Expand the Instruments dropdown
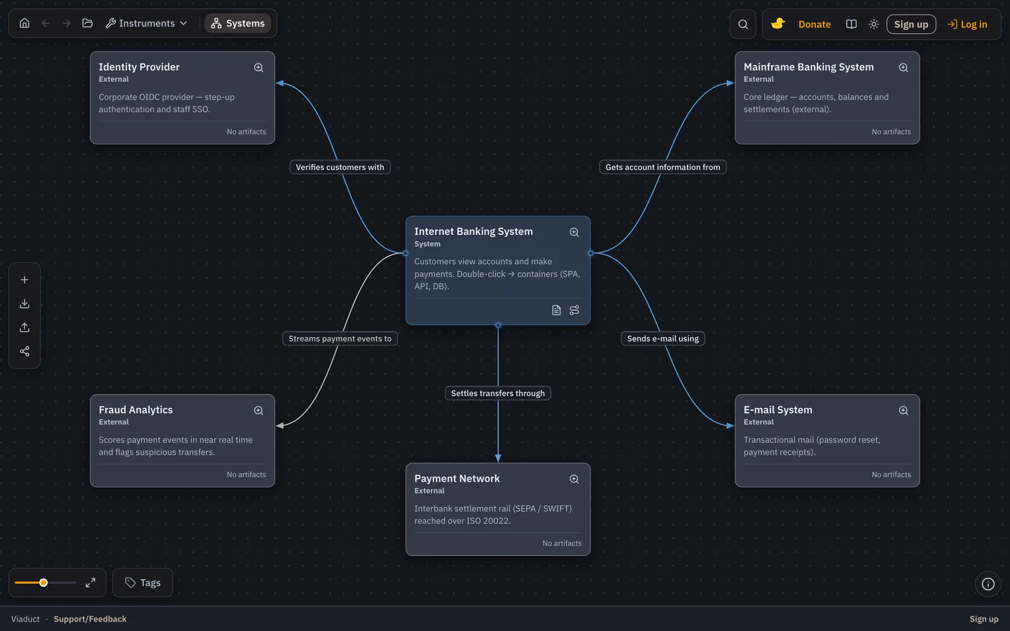This screenshot has width=1010, height=631. pos(146,23)
